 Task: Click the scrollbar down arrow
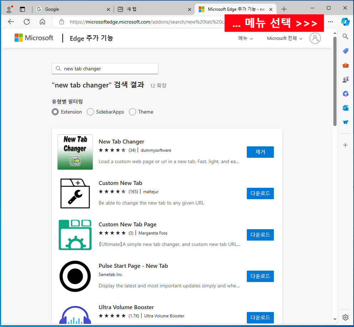pos(335,319)
